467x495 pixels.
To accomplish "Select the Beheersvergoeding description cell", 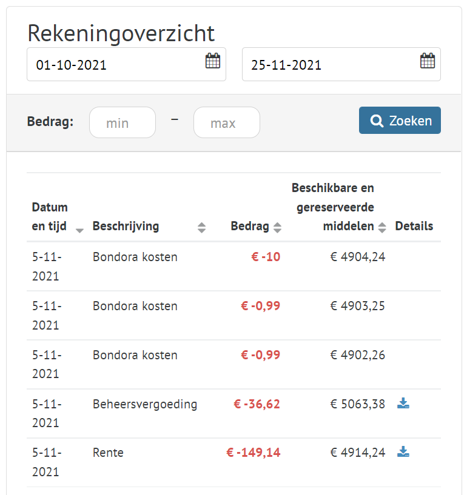I will (x=145, y=404).
